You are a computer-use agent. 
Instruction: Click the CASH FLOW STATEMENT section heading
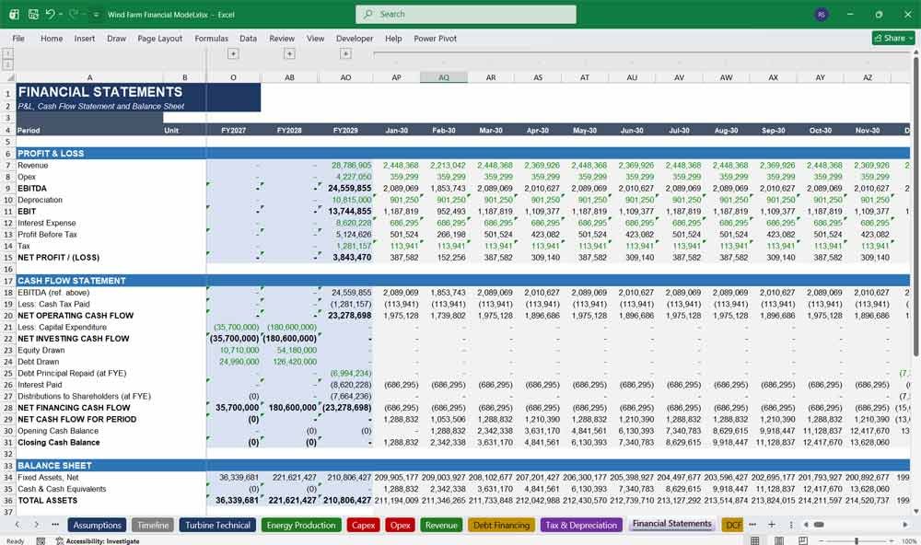point(72,281)
